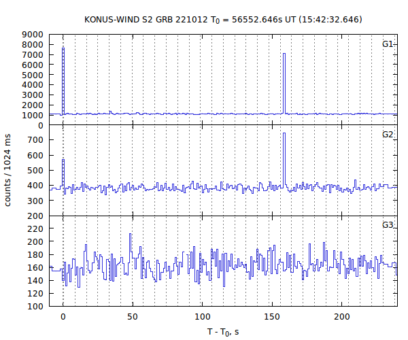
Task: Click the 150 tick label on time axis
Action: 272,317
